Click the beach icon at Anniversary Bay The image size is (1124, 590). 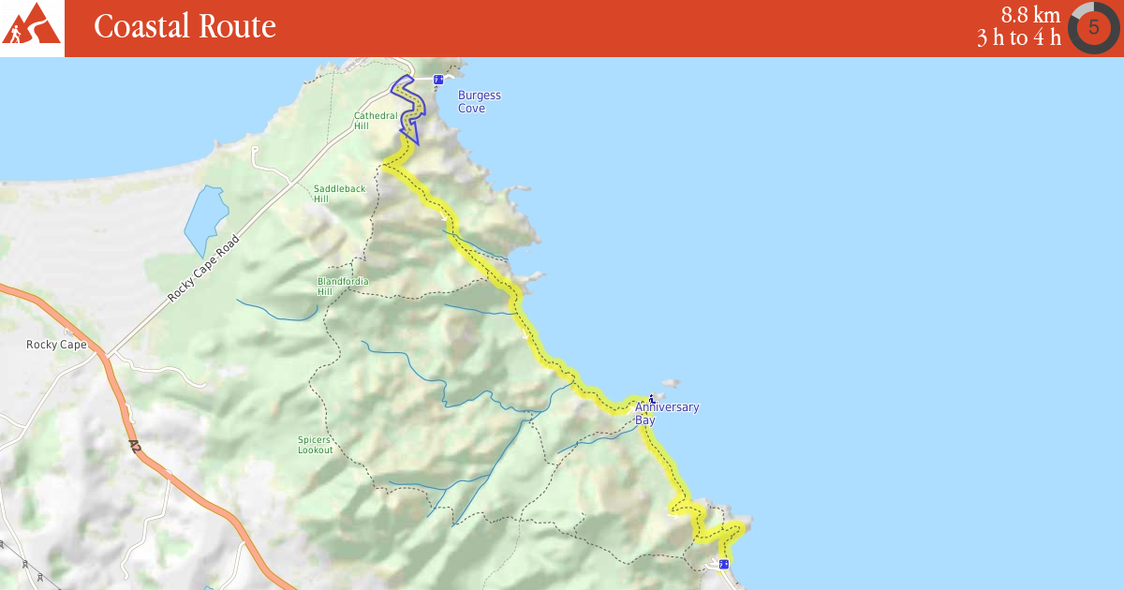coord(652,399)
